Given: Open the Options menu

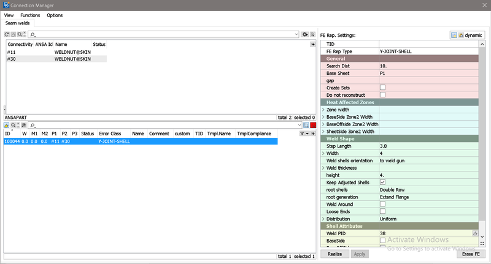Looking at the screenshot, I should pos(55,15).
